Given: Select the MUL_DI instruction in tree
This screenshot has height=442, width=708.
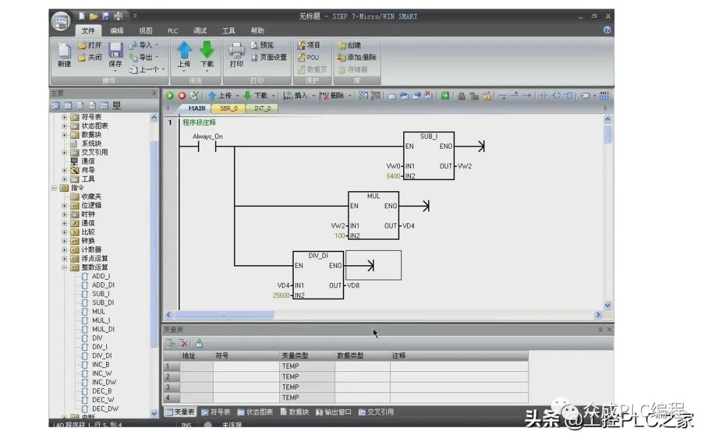Looking at the screenshot, I should tap(103, 329).
